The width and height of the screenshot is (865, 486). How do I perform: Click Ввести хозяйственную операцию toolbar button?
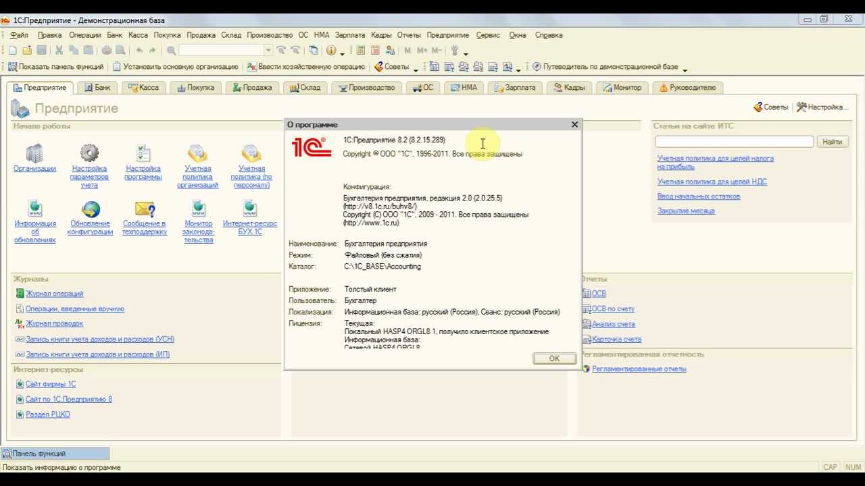(x=306, y=67)
